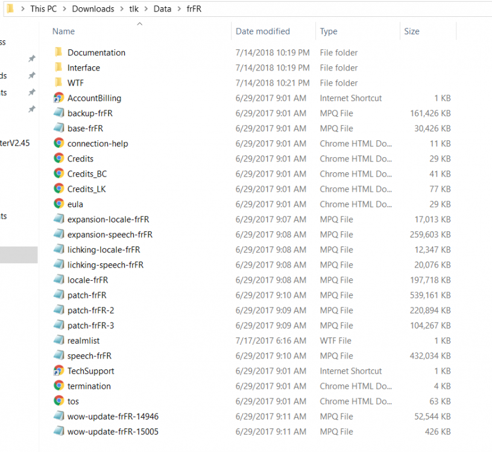The image size is (492, 452).
Task: Click the first pin icon in sidebar
Action: [x=32, y=58]
